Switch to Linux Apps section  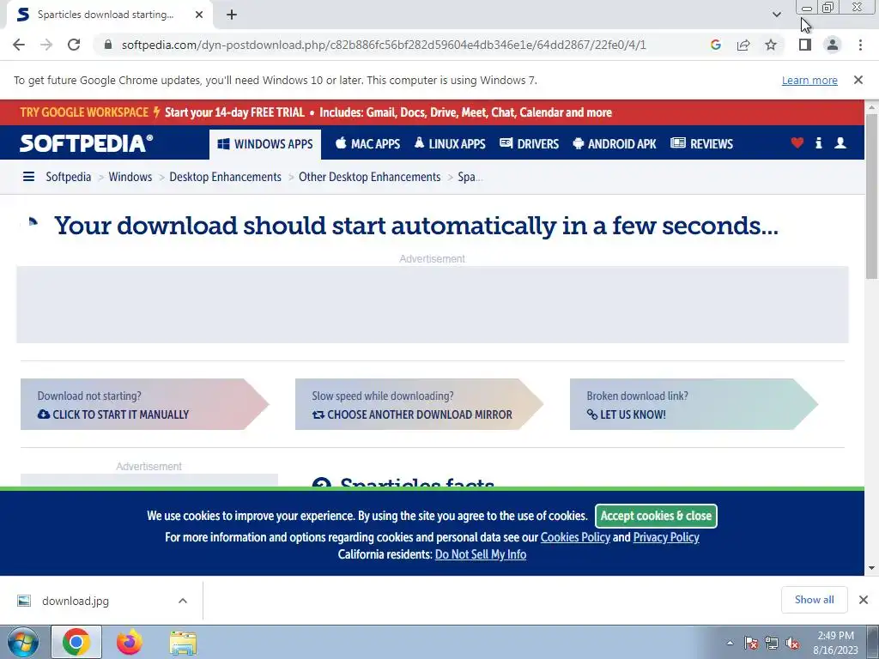pos(450,144)
